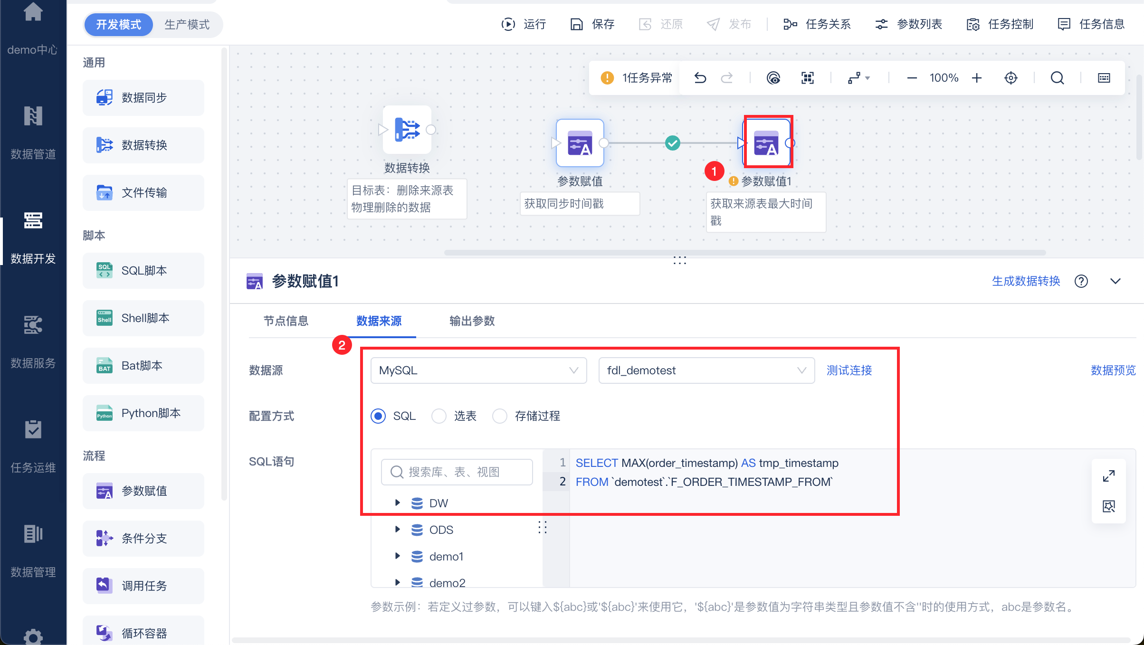Select the 数据转换 node on canvas
Screen dimensions: 1144x645
click(407, 130)
